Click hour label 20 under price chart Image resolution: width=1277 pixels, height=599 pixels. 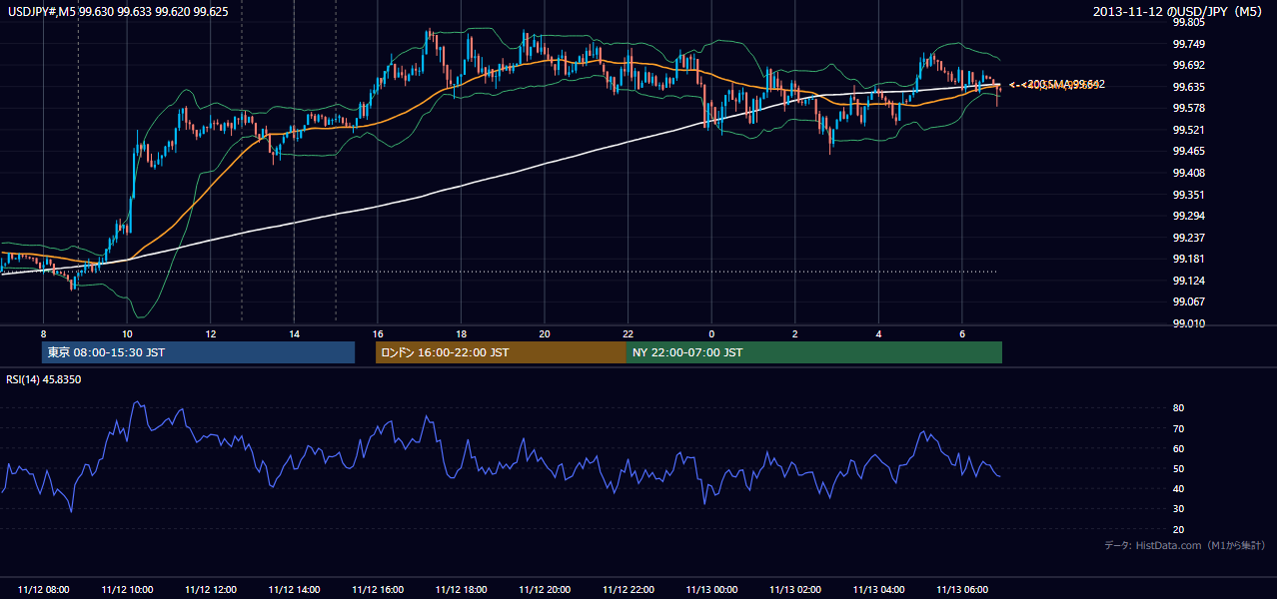click(x=545, y=333)
